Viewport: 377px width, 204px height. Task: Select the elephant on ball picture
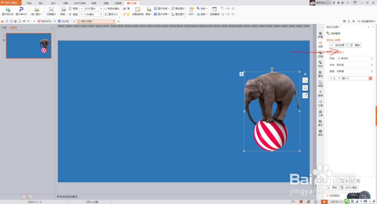click(x=272, y=111)
